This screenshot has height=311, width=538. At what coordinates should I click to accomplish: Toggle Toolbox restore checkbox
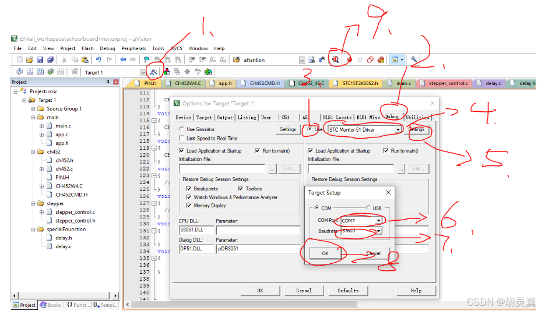pyautogui.click(x=241, y=189)
